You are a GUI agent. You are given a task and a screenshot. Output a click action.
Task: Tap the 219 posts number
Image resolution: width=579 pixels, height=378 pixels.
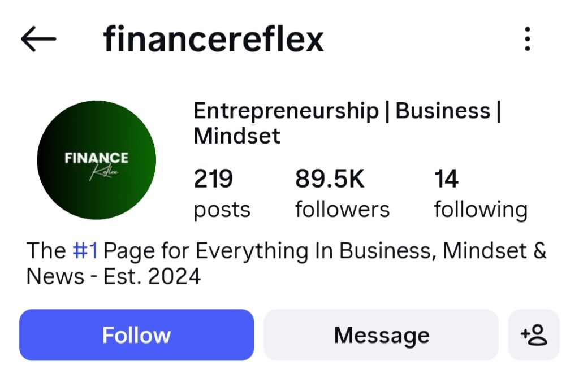pos(213,180)
